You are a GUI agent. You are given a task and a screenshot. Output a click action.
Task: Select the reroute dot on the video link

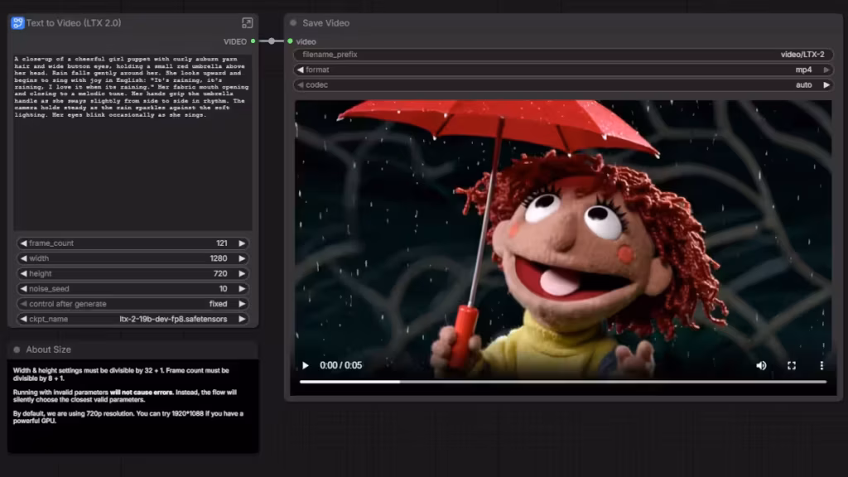[x=272, y=41]
